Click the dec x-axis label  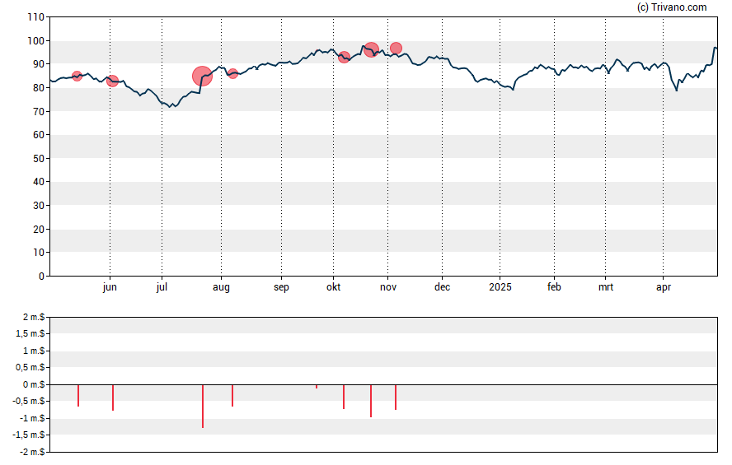[442, 287]
